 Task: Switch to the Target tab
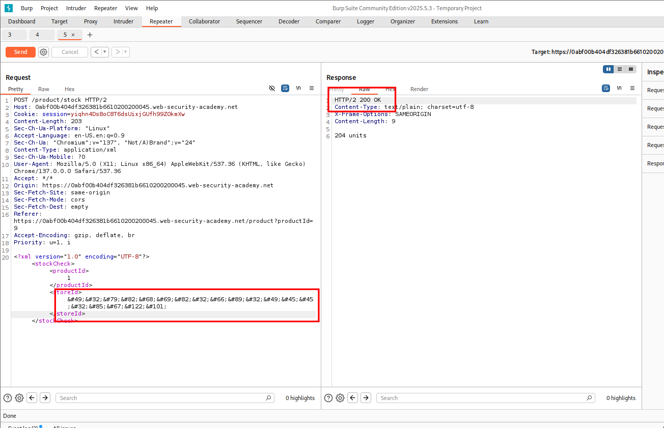pos(60,21)
